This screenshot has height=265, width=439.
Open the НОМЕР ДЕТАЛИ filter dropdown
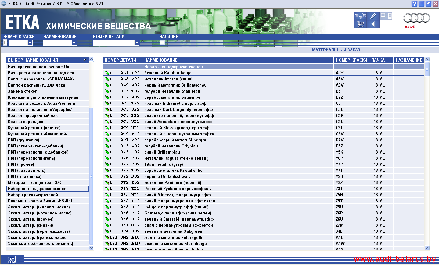click(137, 43)
